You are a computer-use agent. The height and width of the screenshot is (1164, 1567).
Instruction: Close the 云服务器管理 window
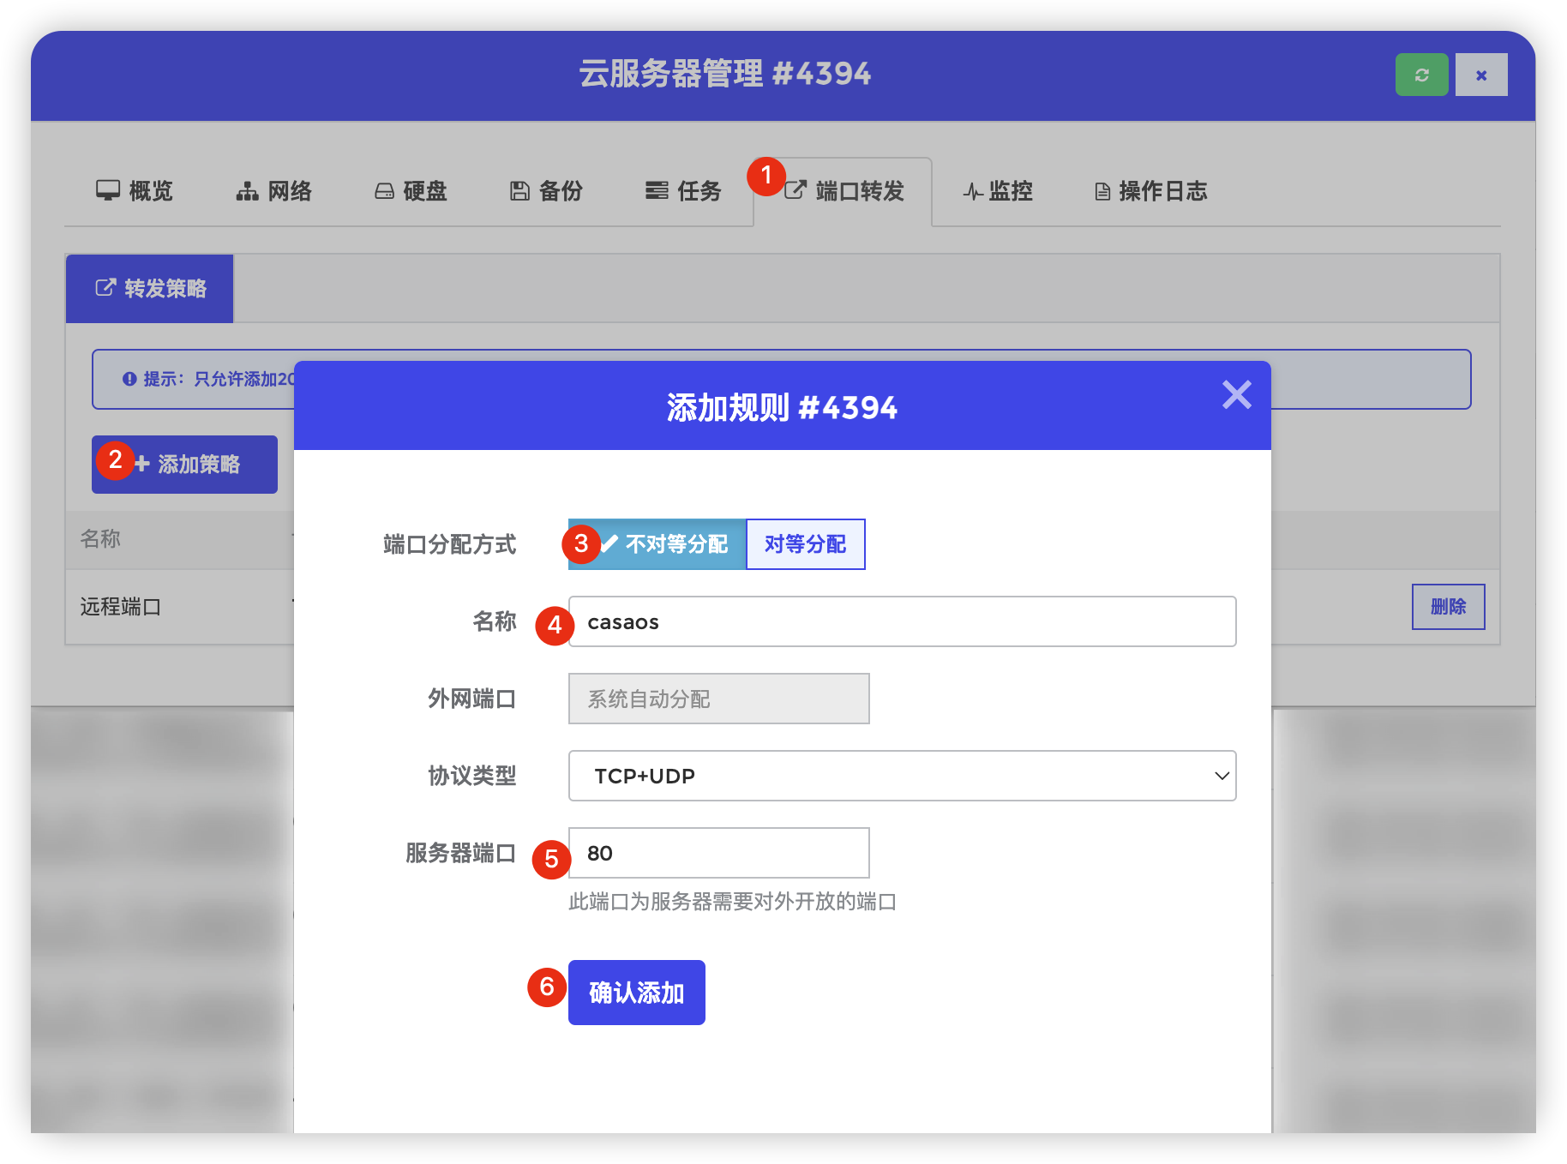coord(1481,75)
